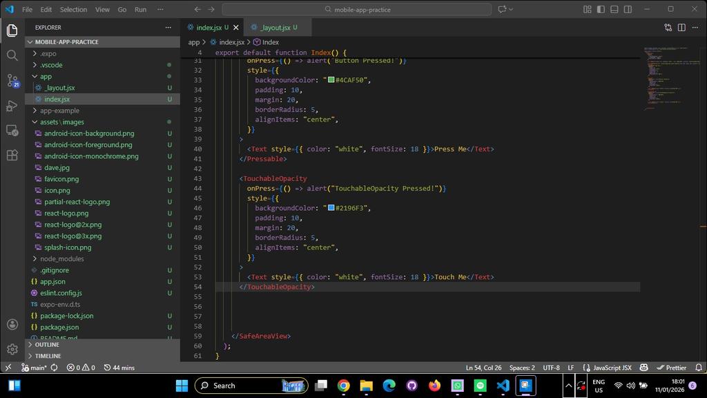Image resolution: width=707 pixels, height=398 pixels.
Task: Open File Explorer from the taskbar
Action: [x=366, y=386]
